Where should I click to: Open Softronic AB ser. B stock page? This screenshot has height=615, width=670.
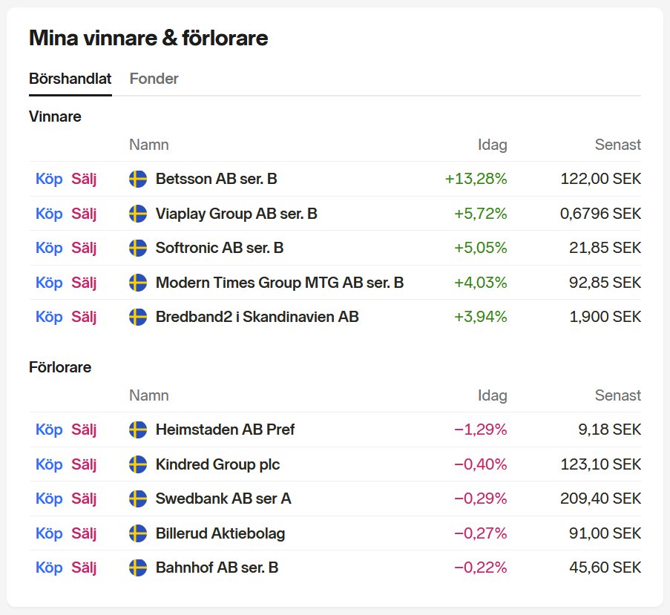point(220,248)
